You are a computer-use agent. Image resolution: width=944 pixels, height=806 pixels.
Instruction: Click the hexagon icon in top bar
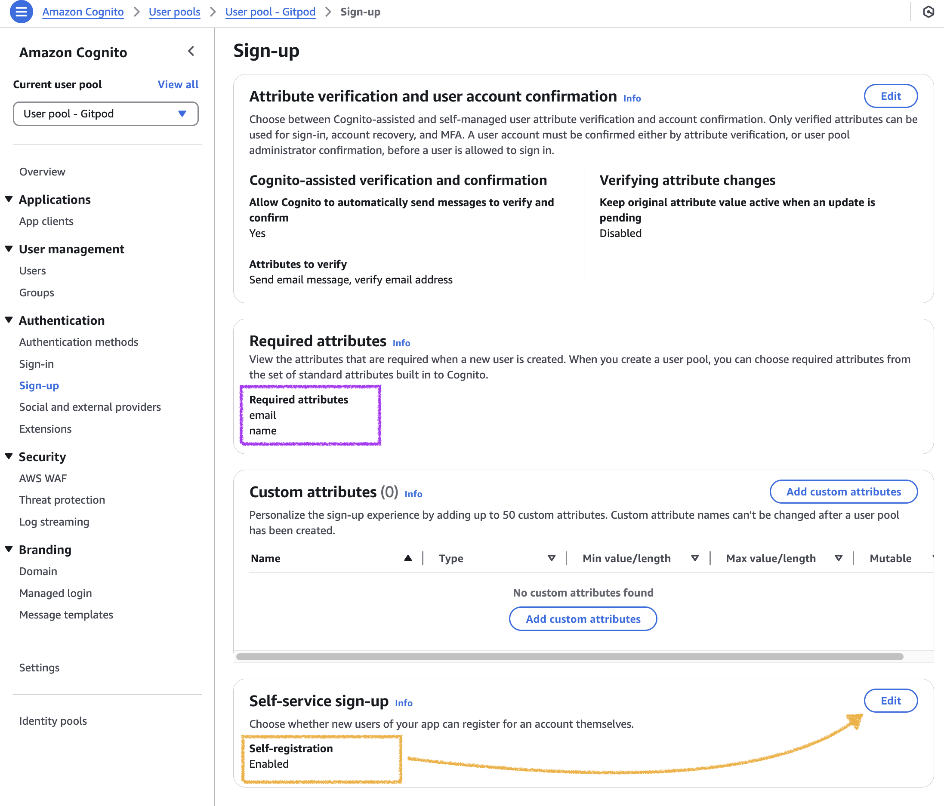[928, 11]
